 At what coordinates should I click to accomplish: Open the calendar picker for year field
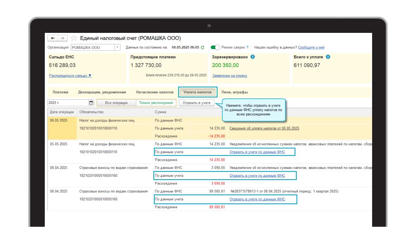91,103
